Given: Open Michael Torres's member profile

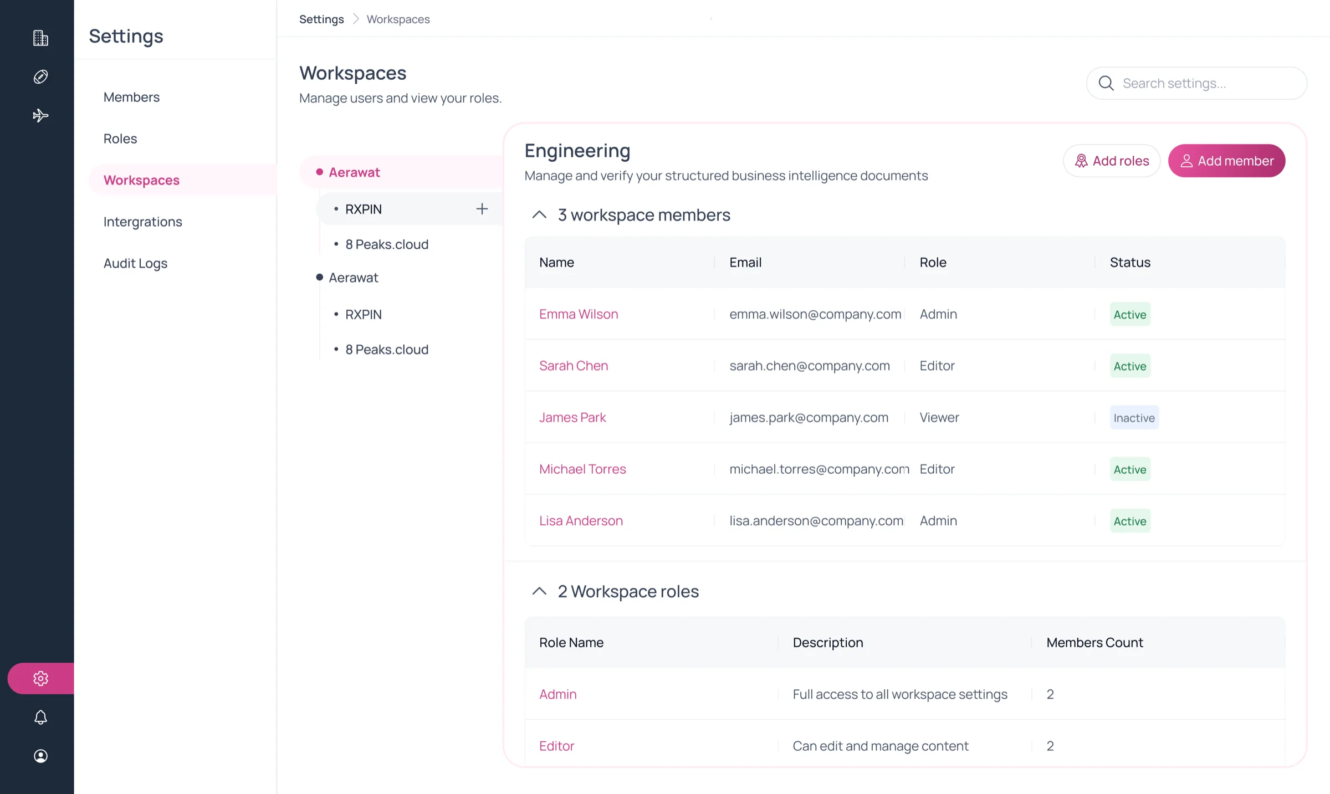Looking at the screenshot, I should pyautogui.click(x=582, y=469).
